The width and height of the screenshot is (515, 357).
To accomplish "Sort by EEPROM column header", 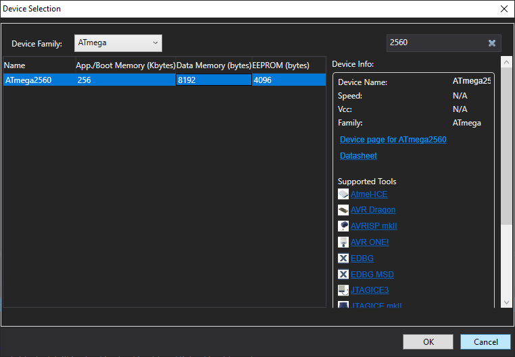I will pyautogui.click(x=289, y=65).
